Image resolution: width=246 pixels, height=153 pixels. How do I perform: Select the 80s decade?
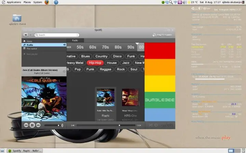(x=118, y=47)
